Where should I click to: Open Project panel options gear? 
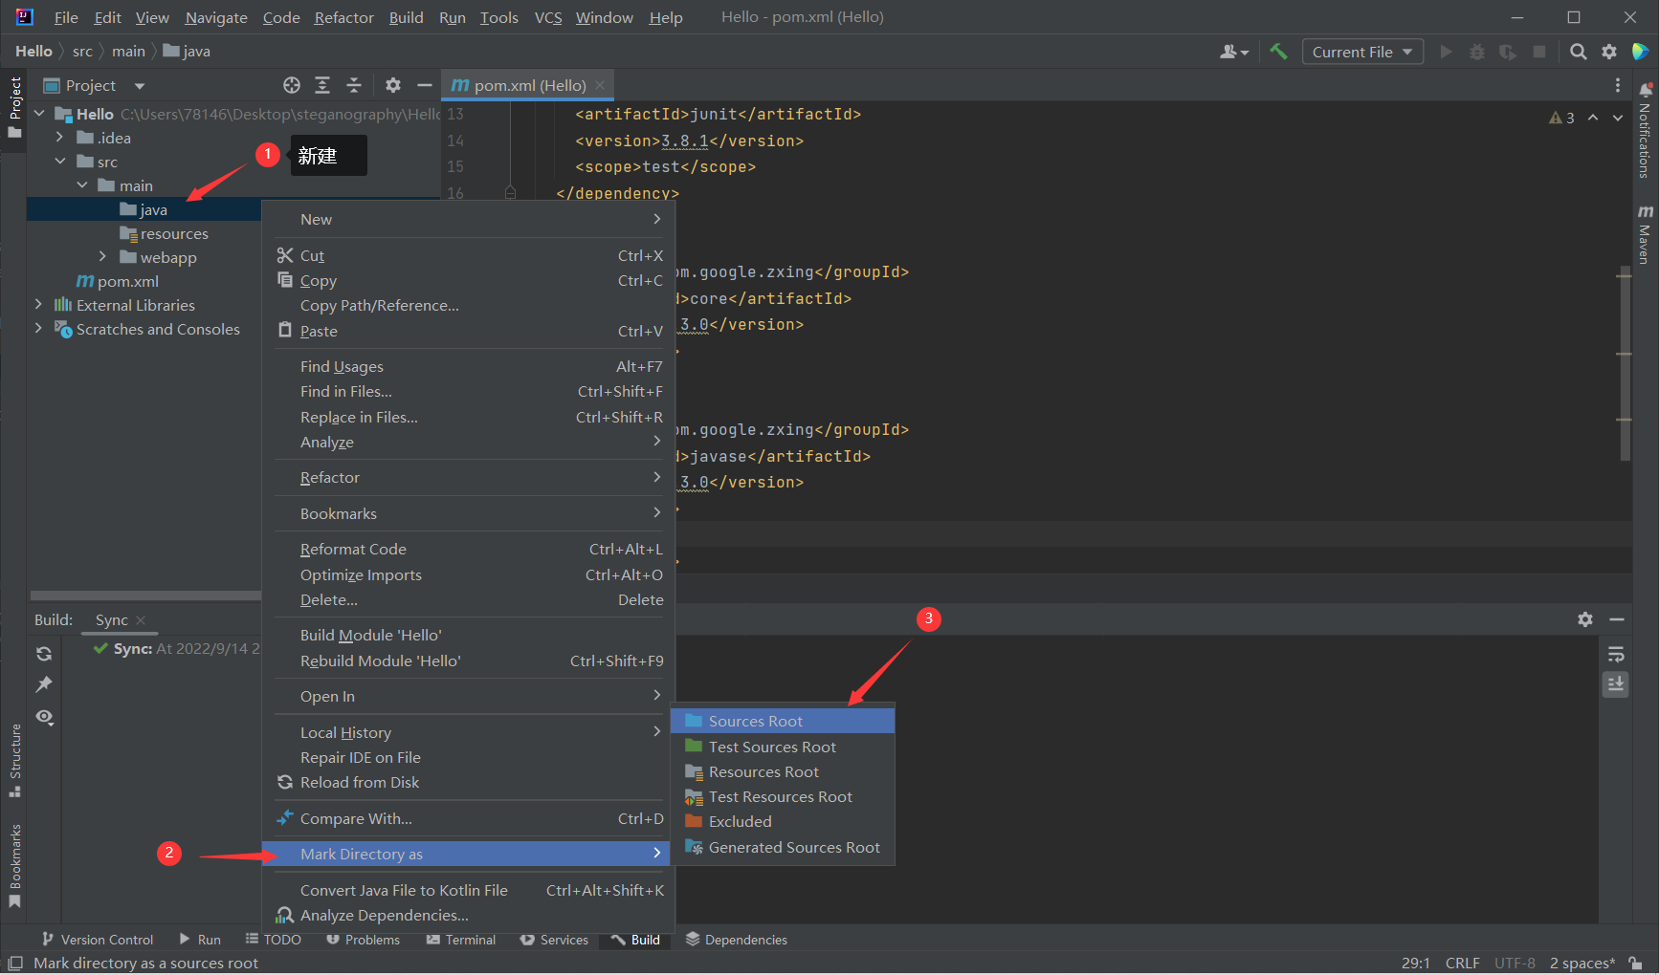(x=393, y=85)
